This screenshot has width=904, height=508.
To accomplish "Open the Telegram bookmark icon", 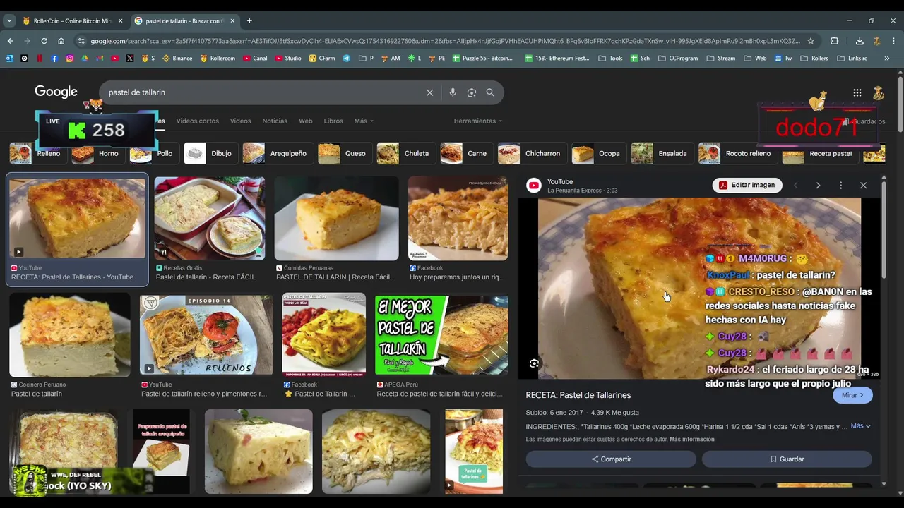I will (x=347, y=59).
